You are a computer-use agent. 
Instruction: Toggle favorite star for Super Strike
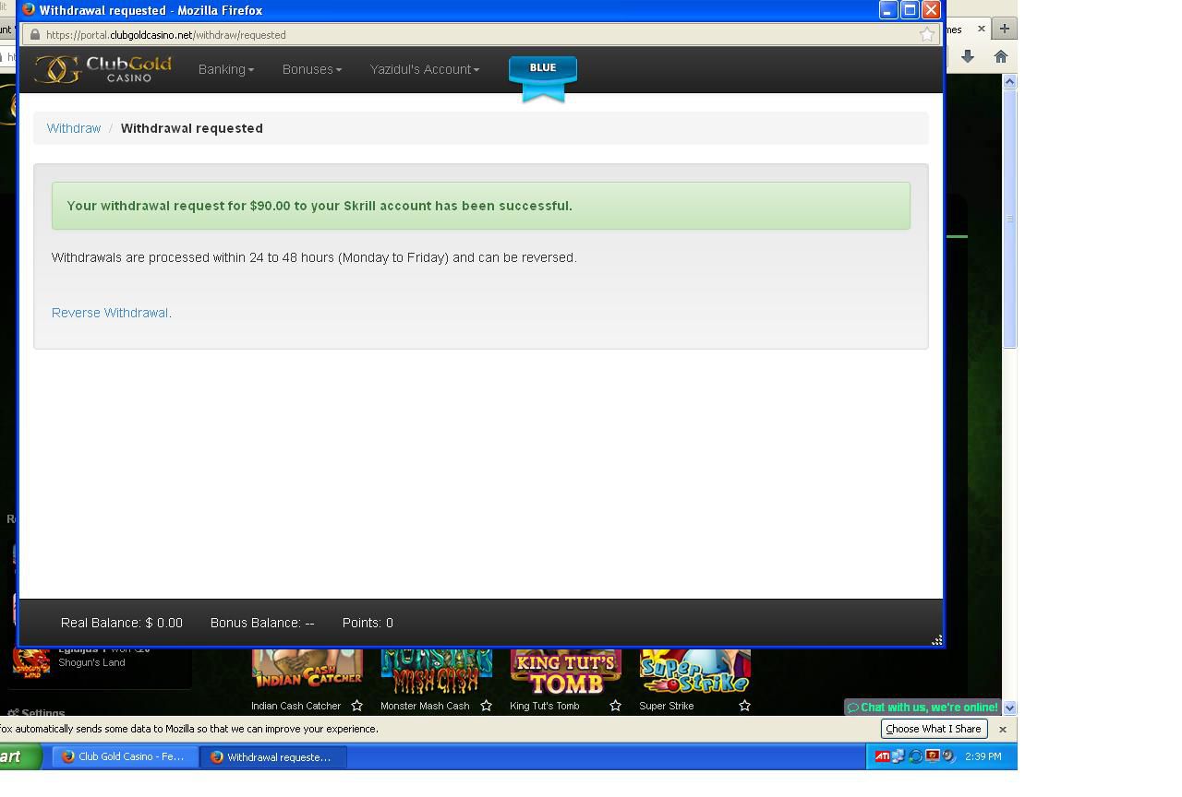pos(744,706)
